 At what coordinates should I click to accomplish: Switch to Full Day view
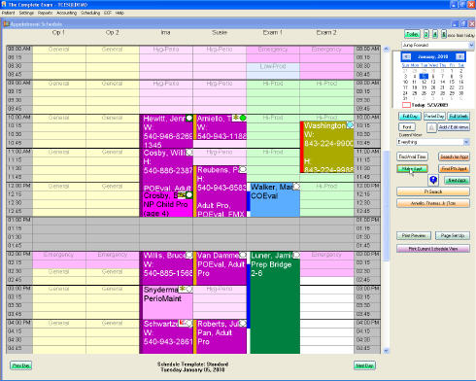point(410,116)
